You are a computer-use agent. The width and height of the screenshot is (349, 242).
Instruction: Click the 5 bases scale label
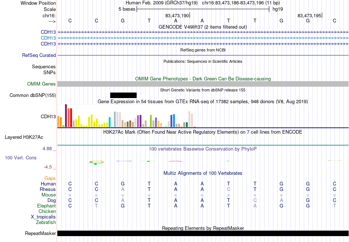pyautogui.click(x=127, y=9)
